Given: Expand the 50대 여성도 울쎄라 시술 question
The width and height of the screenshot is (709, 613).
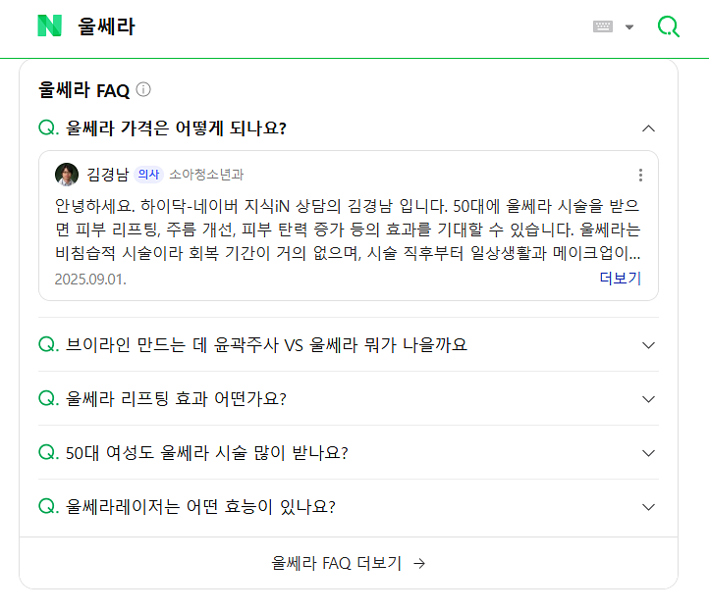Looking at the screenshot, I should 647,453.
